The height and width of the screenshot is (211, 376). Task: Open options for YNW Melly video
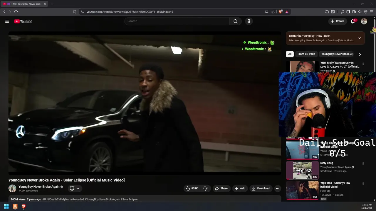(363, 63)
